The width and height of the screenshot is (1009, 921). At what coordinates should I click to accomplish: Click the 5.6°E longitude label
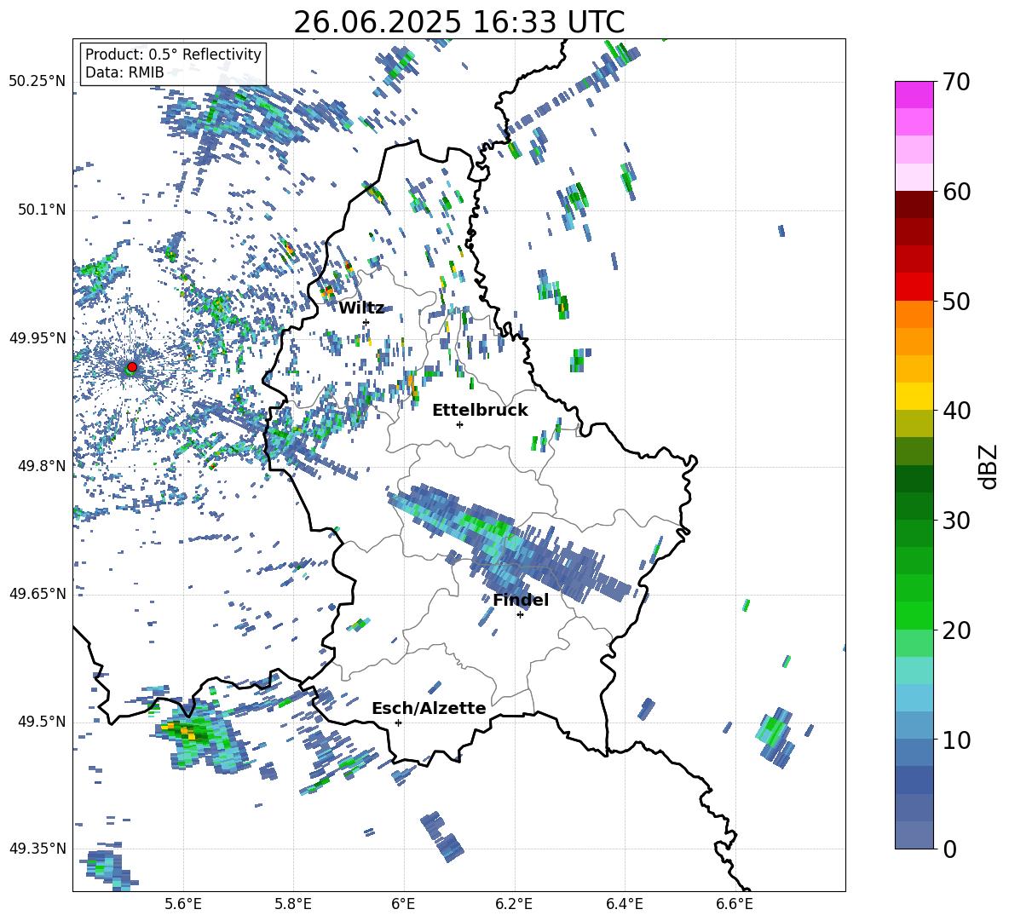click(x=182, y=904)
